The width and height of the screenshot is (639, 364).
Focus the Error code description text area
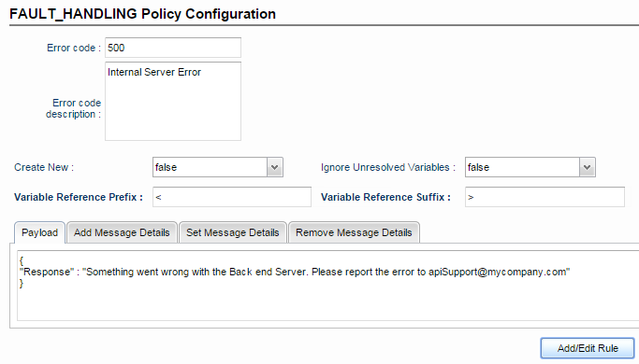click(173, 102)
